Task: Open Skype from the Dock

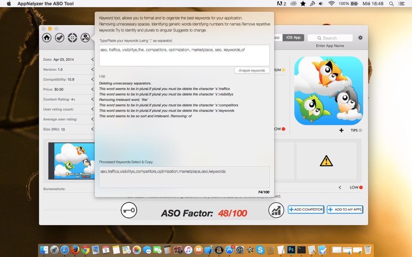Action: tap(260, 250)
